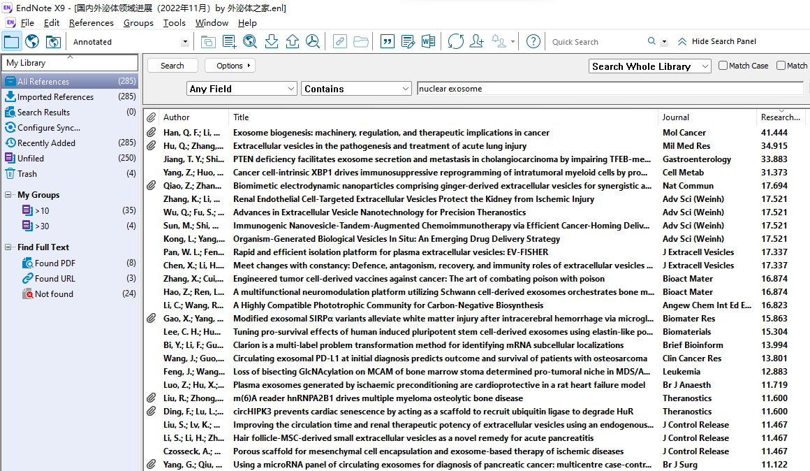Click the Import (down arrow) toolbar icon
This screenshot has height=471, width=810.
pyautogui.click(x=271, y=41)
